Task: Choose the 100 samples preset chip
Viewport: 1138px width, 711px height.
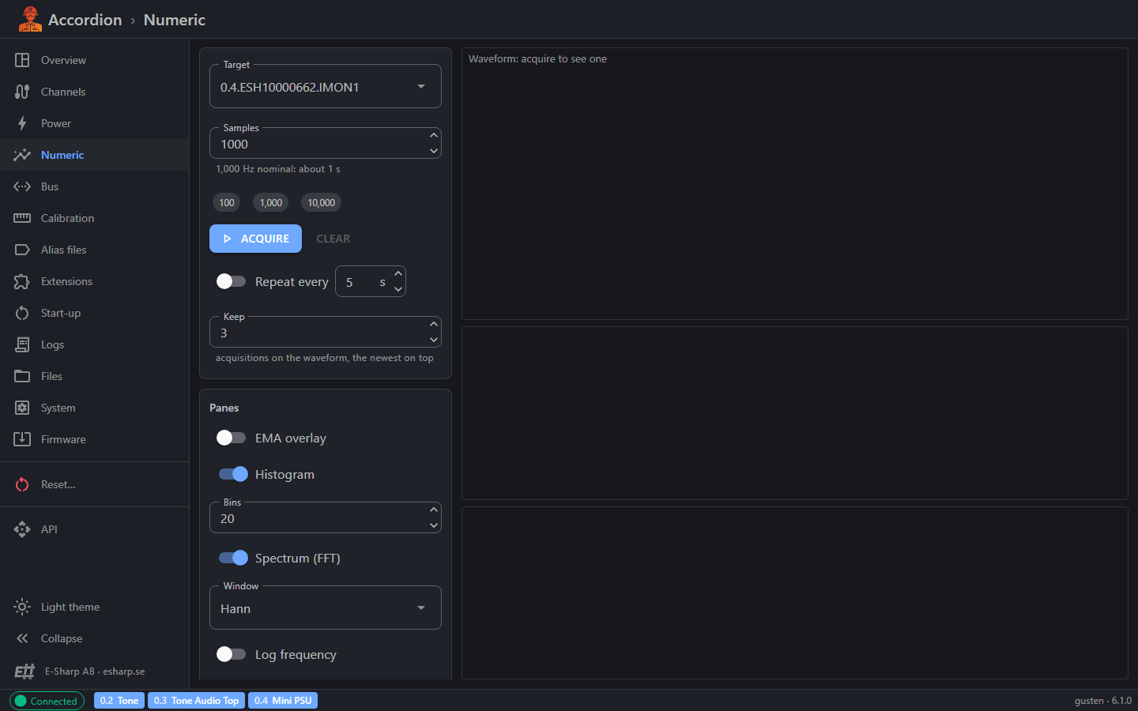Action: point(227,203)
